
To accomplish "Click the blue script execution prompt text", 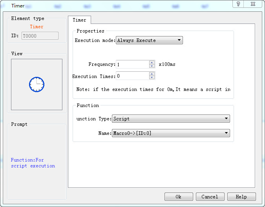I will [x=33, y=163].
